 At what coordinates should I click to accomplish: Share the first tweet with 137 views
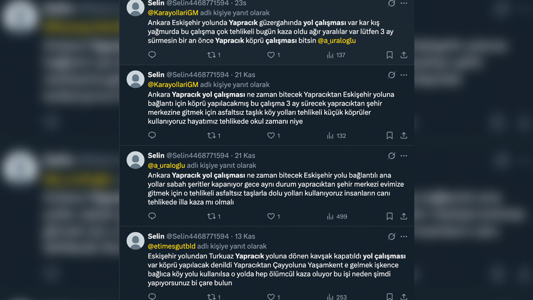(404, 55)
